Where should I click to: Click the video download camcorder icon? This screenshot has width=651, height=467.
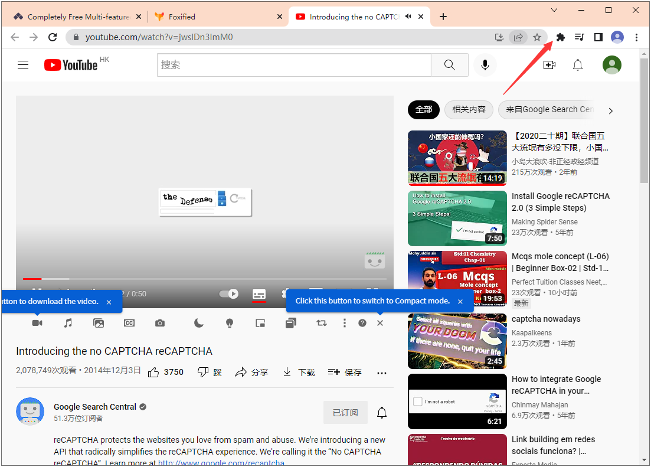click(x=37, y=323)
